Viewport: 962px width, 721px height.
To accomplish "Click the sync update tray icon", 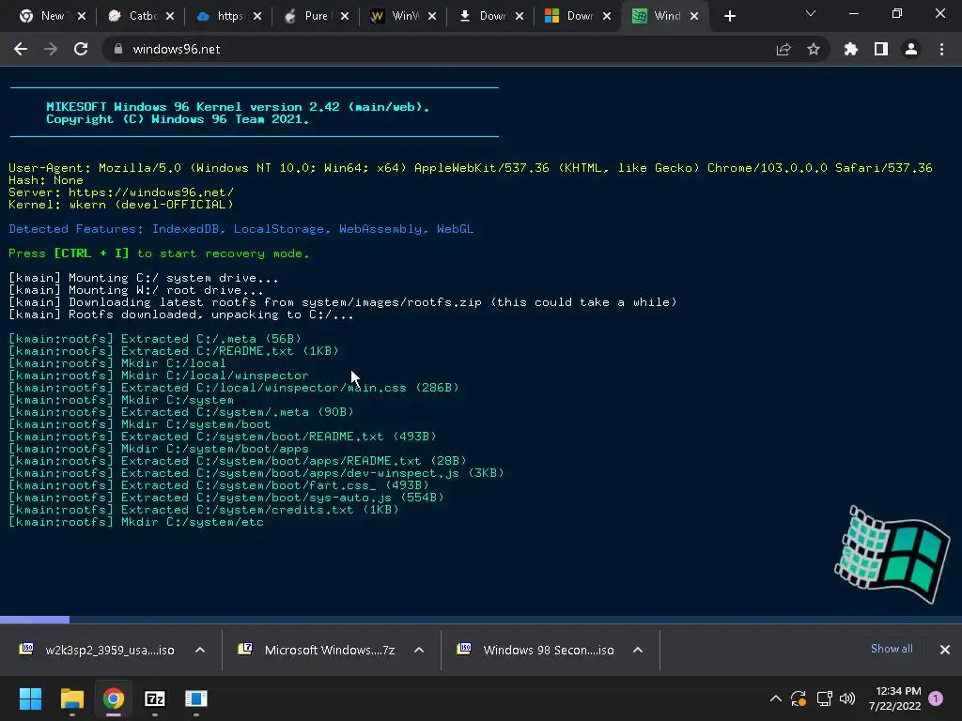I will [799, 698].
